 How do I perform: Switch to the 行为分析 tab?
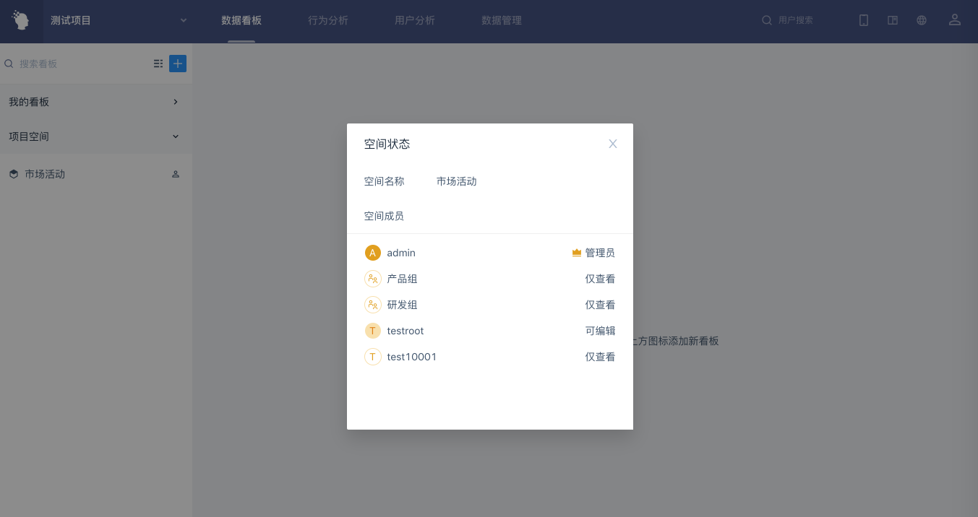click(328, 20)
